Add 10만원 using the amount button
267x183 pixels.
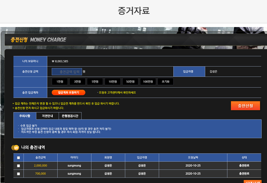(113, 81)
